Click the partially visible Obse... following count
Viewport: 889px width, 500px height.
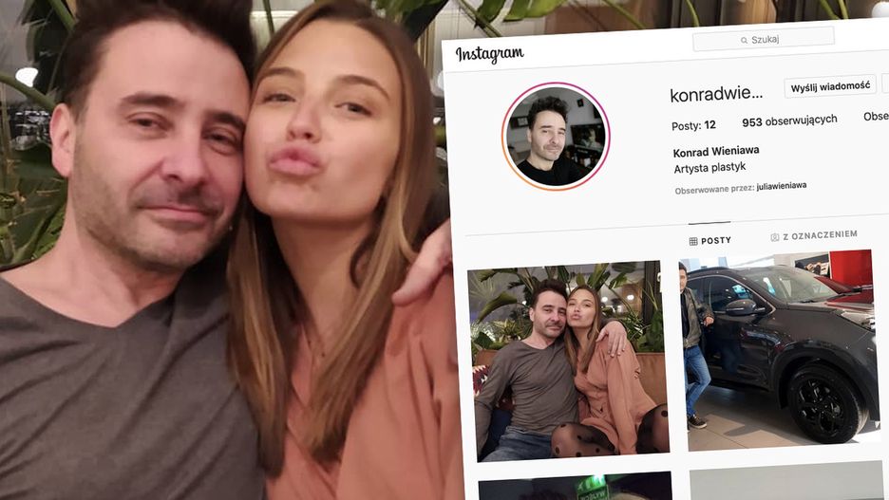click(876, 116)
